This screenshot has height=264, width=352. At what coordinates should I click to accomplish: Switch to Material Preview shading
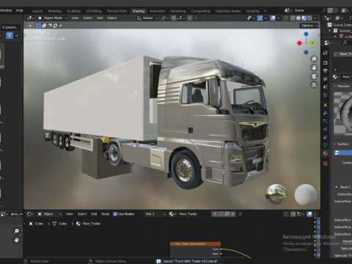point(304,18)
